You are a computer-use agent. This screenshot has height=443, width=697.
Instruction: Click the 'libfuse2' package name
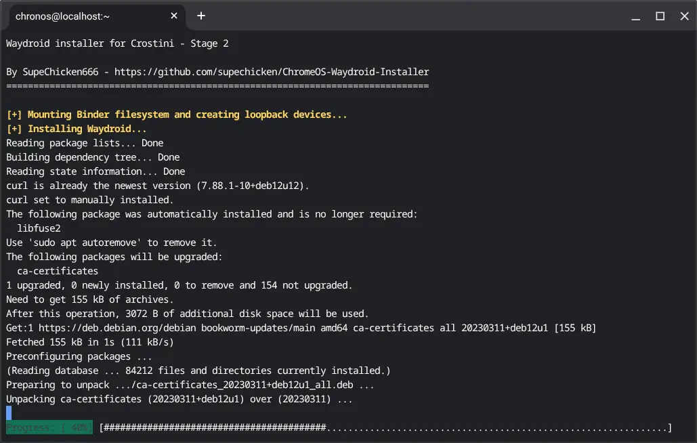(x=39, y=228)
